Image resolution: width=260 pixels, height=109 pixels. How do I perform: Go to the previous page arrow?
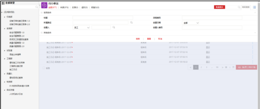191,67
